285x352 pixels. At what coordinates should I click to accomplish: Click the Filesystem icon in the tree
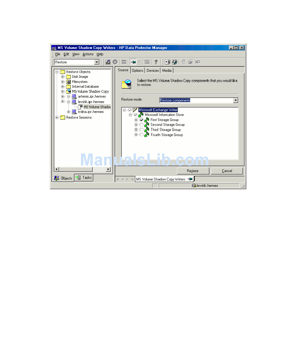68,82
